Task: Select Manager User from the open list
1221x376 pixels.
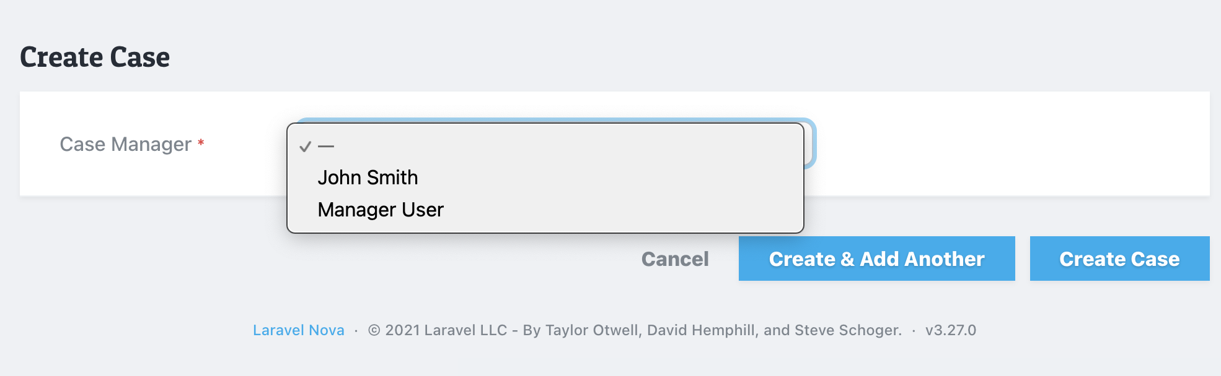Action: point(381,210)
